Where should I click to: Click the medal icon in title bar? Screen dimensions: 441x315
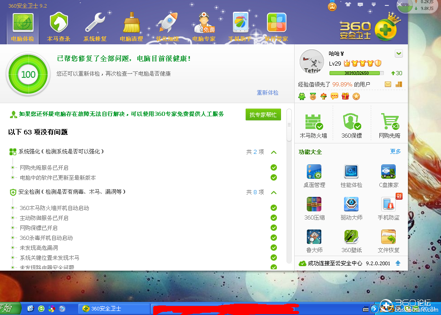[x=332, y=6]
